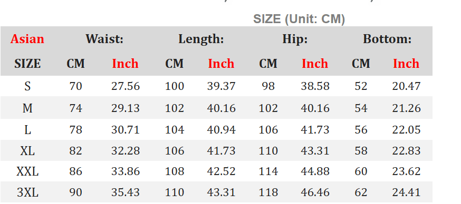Select the 22.05 bottom inch value
This screenshot has height=204, width=461.
[x=406, y=130]
